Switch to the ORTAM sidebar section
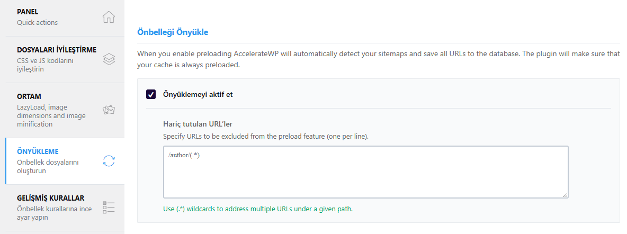Viewport: 627px width, 234px height. [x=53, y=110]
